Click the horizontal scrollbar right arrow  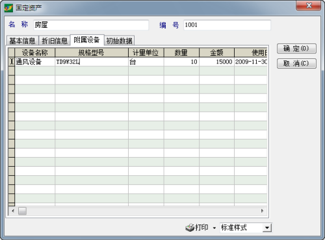click(262, 211)
